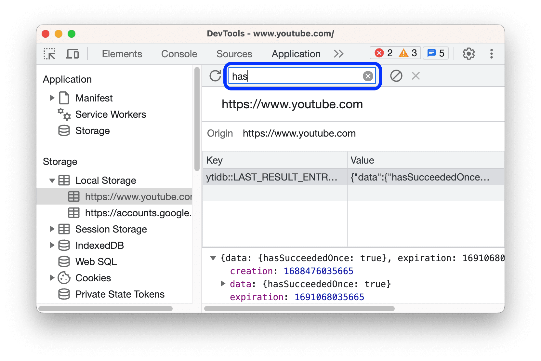541x361 pixels.
Task: Open the hidden panels chevron menu
Action: (338, 54)
